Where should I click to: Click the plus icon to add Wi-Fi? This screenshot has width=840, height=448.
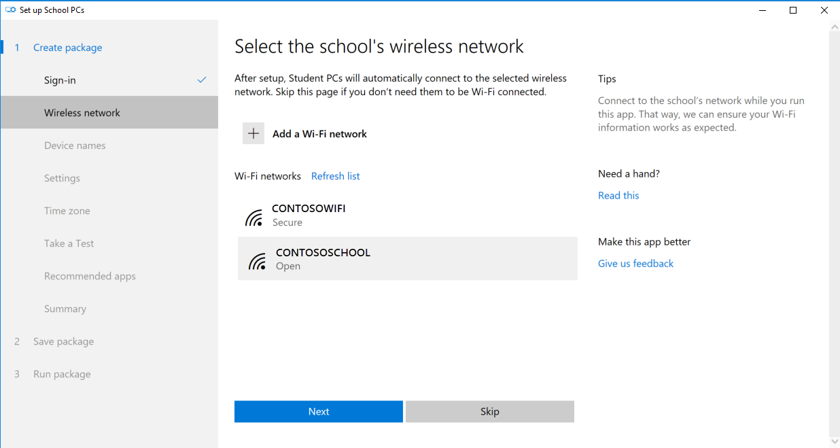tap(253, 134)
